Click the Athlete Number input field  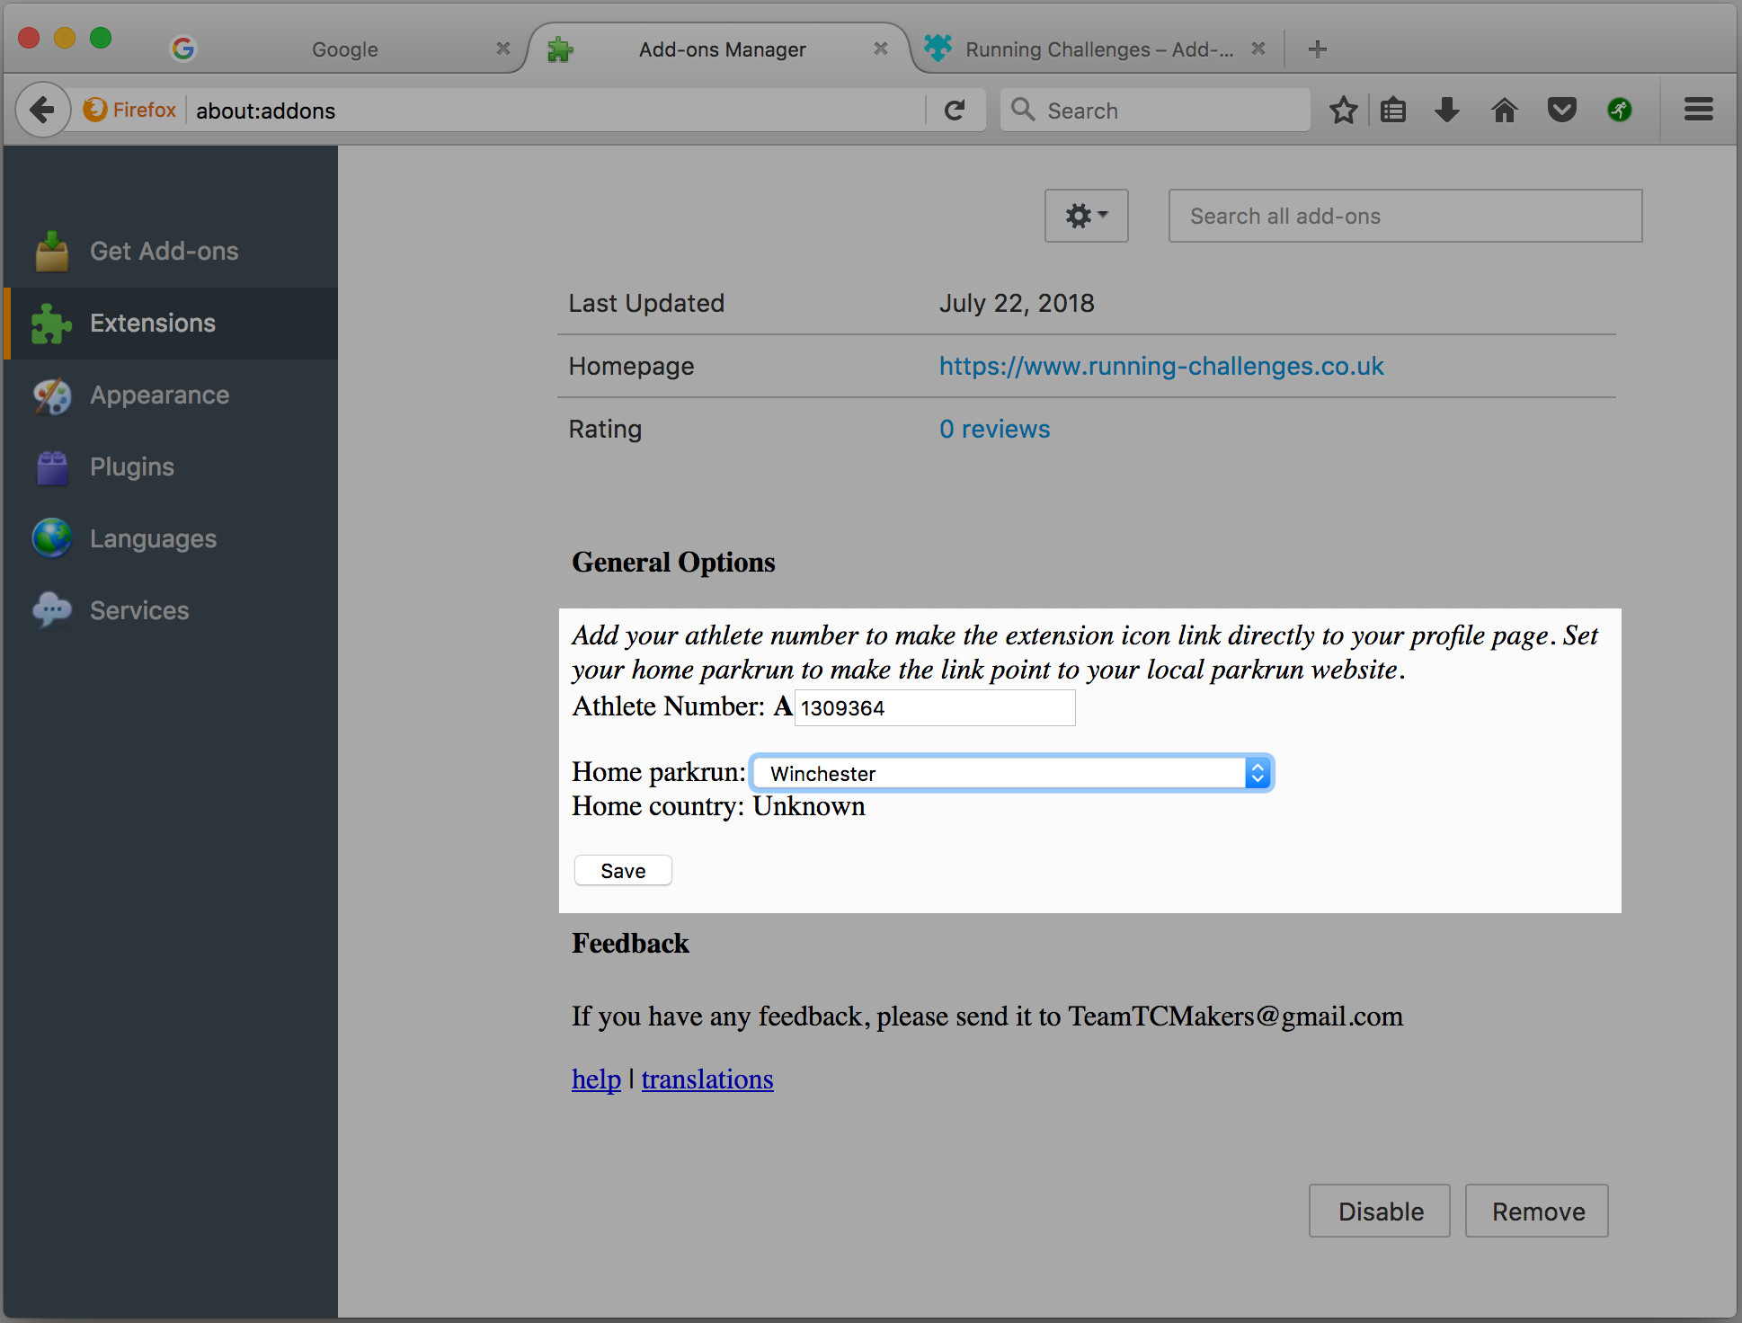(934, 708)
